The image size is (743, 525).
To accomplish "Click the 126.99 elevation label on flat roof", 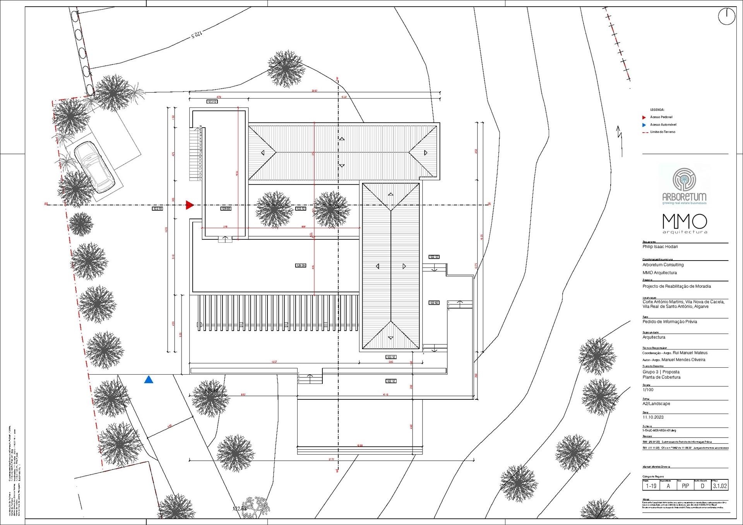I will point(301,266).
